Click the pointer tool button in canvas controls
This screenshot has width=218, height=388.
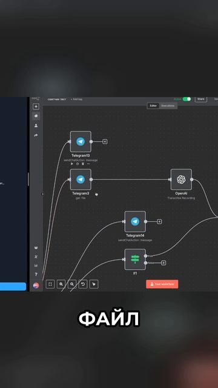pyautogui.click(x=94, y=284)
